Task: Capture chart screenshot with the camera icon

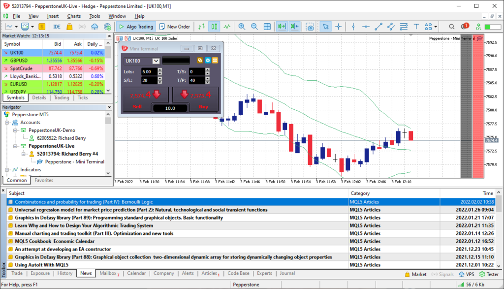Action: click(x=310, y=27)
